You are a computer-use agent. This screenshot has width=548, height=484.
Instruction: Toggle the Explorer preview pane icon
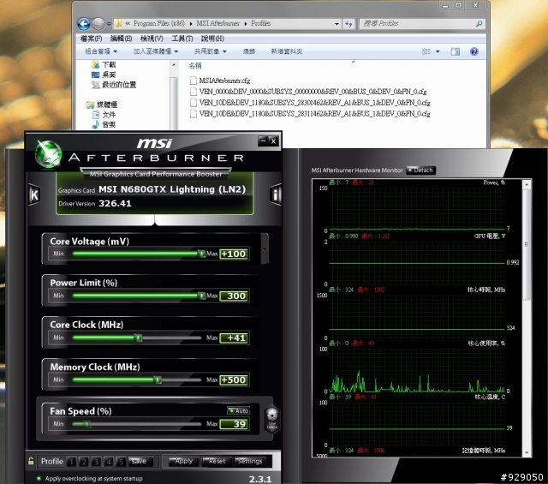click(457, 51)
